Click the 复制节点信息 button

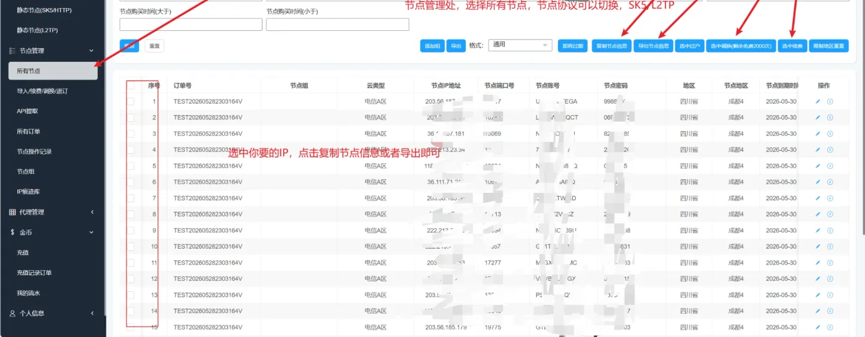point(612,46)
